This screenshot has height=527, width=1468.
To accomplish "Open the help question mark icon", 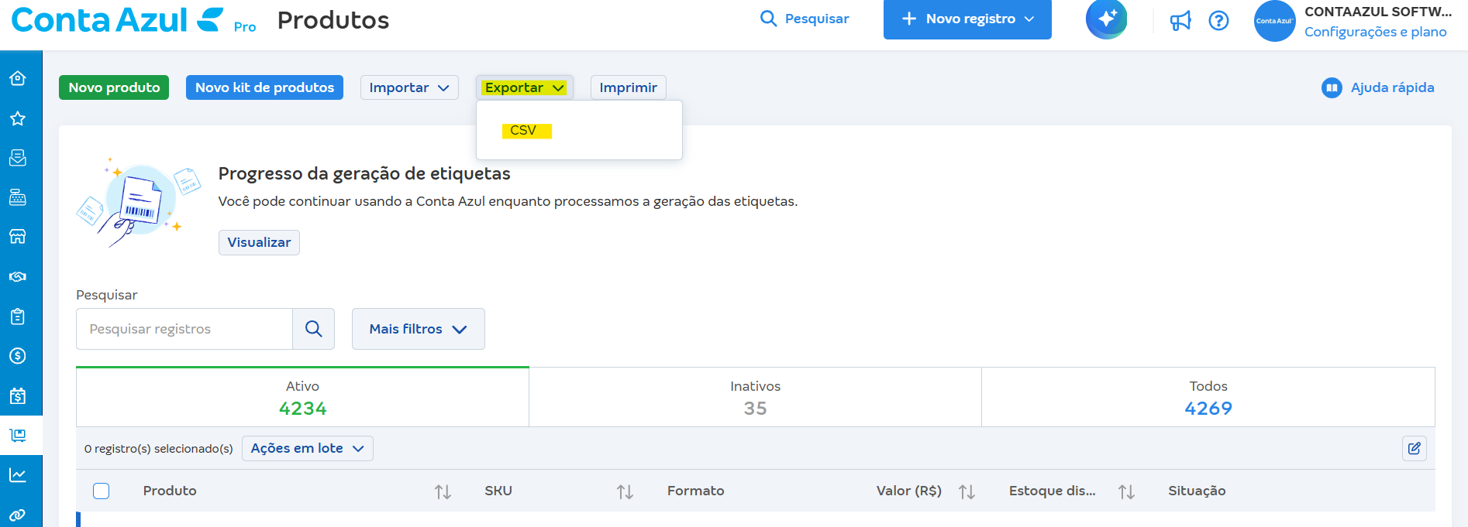I will tap(1219, 21).
